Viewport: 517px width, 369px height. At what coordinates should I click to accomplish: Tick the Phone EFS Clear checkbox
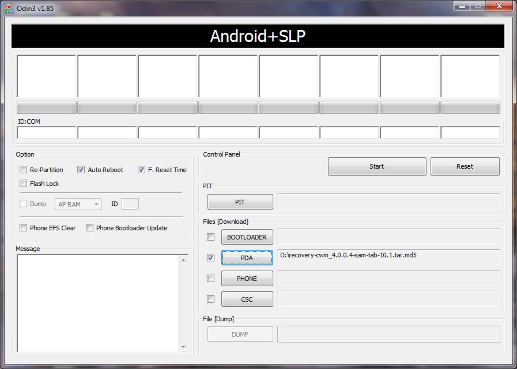coord(23,227)
